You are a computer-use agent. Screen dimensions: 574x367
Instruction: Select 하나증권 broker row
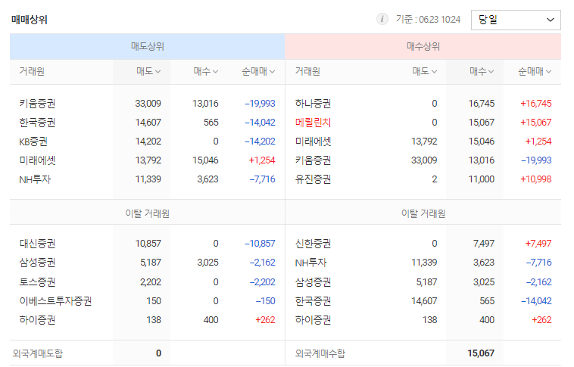(x=423, y=104)
